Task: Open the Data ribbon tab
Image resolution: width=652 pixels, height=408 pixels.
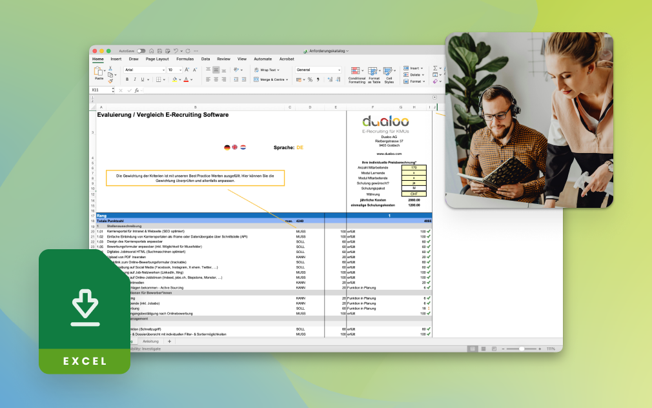Action: (205, 59)
